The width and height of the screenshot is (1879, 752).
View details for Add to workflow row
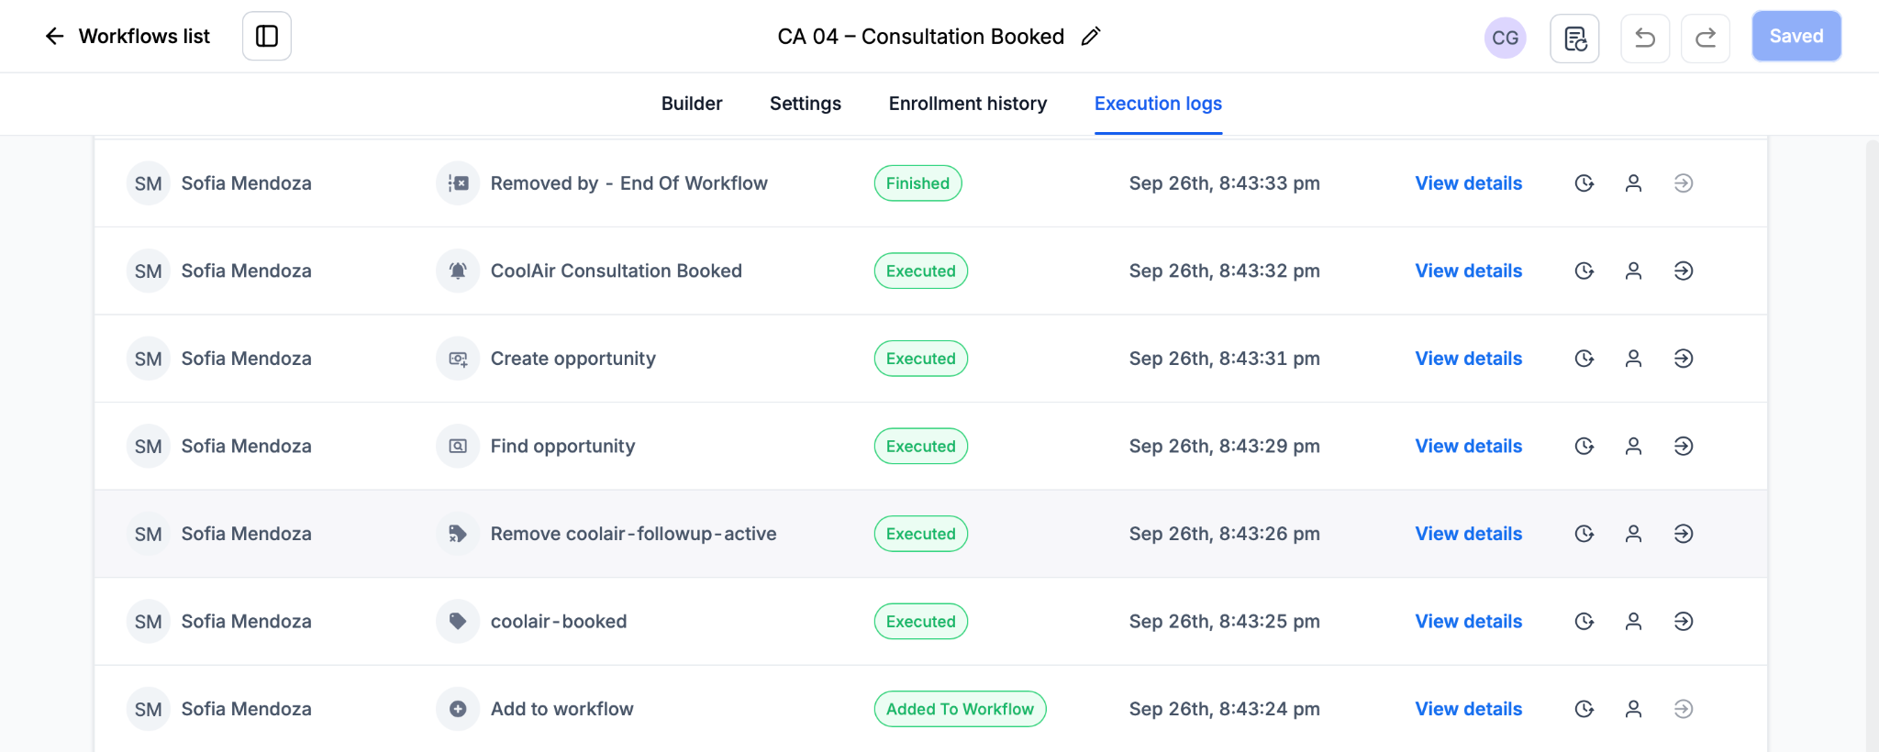1468,709
